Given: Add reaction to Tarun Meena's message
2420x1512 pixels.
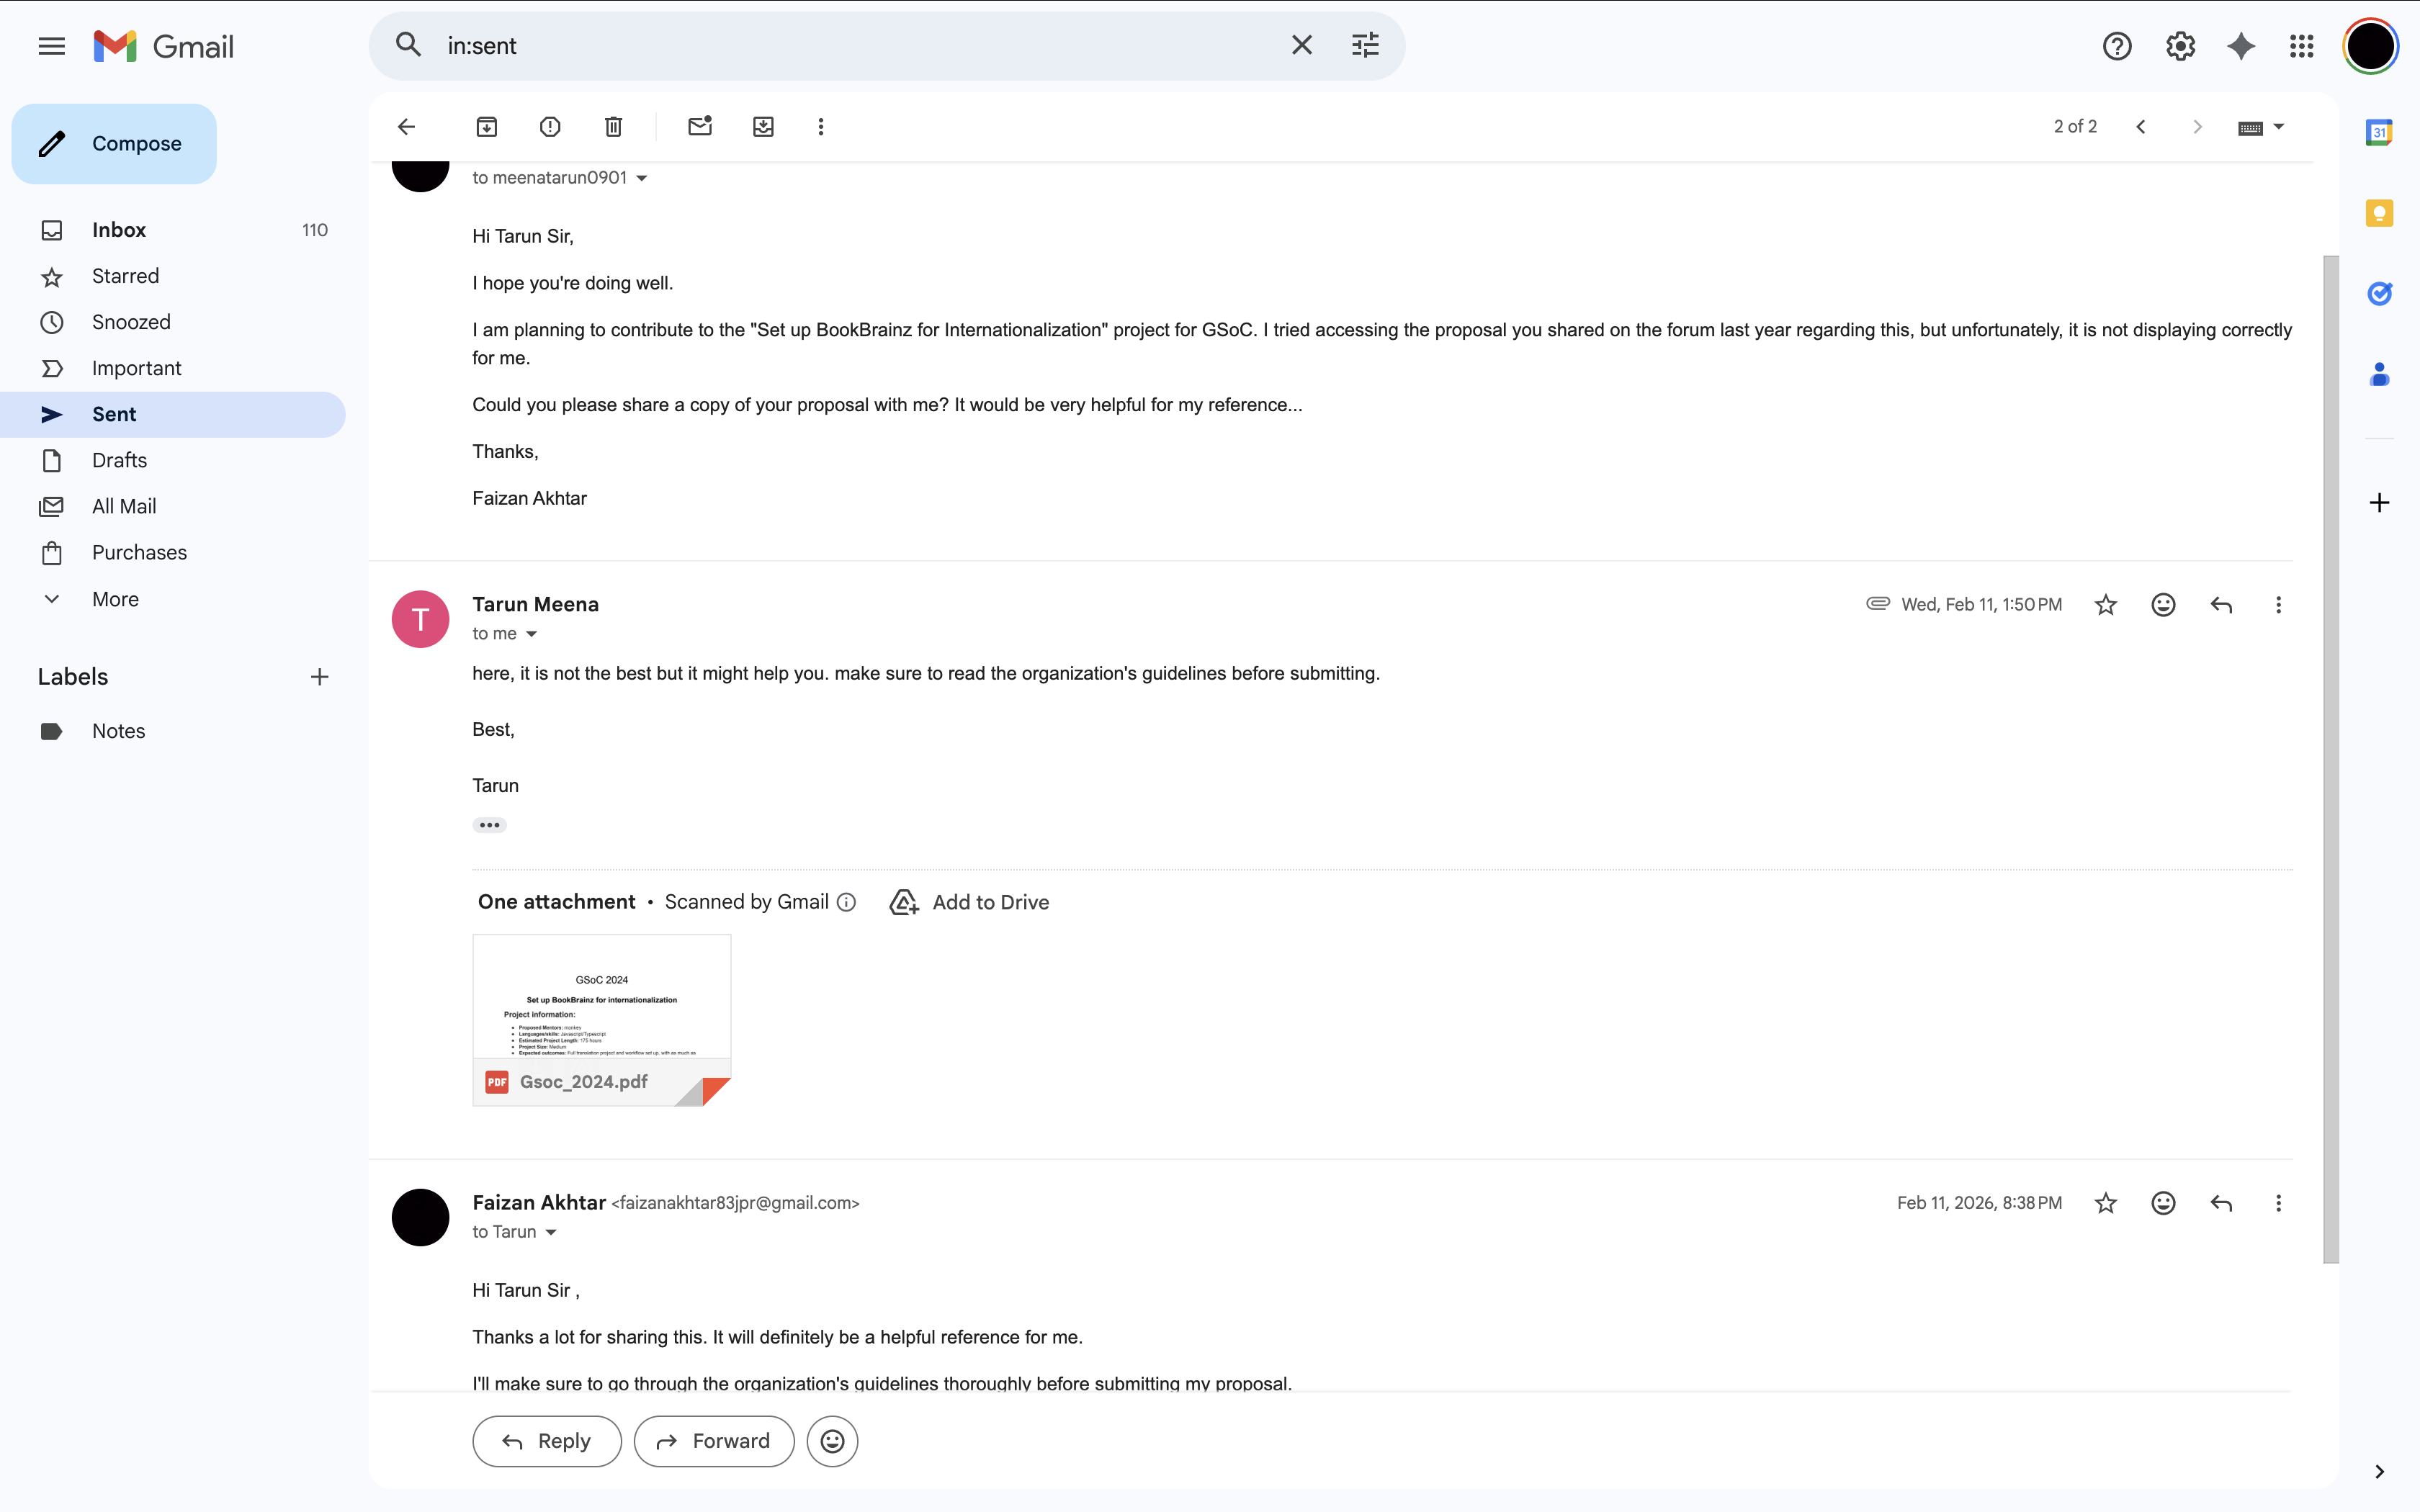Looking at the screenshot, I should click(x=2163, y=605).
